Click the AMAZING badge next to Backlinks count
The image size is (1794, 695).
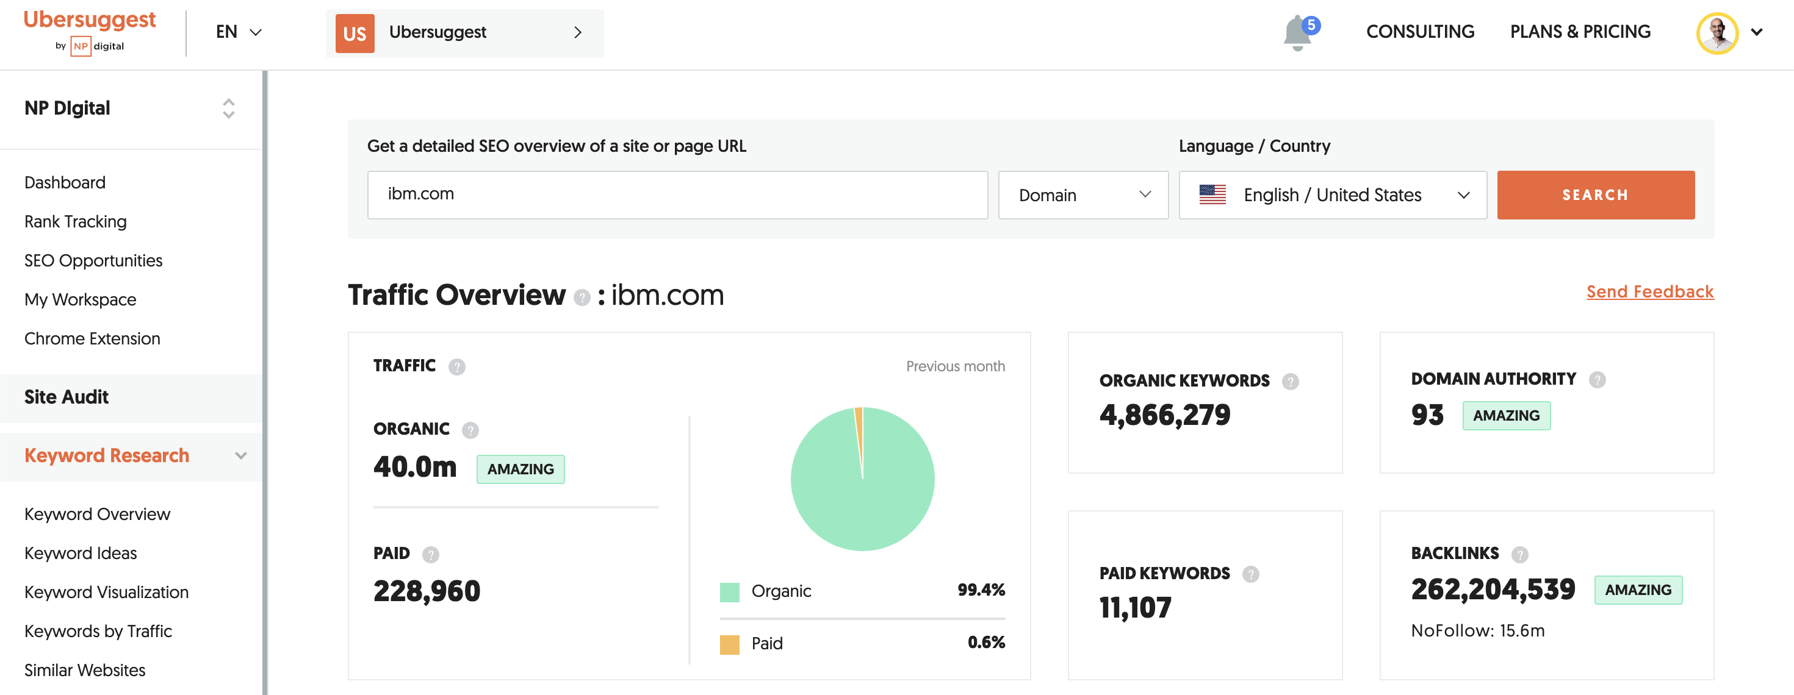pos(1638,590)
